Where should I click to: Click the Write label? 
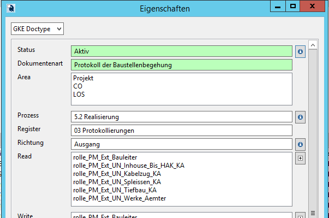point(25,215)
